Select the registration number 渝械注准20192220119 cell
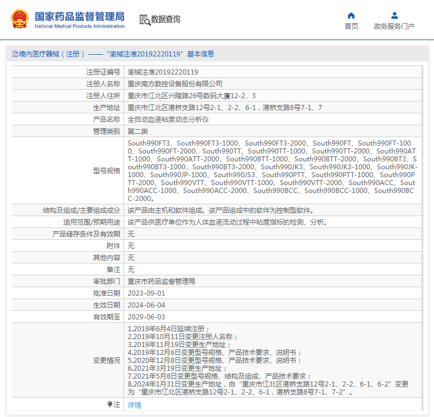This screenshot has width=434, height=417. pos(163,72)
